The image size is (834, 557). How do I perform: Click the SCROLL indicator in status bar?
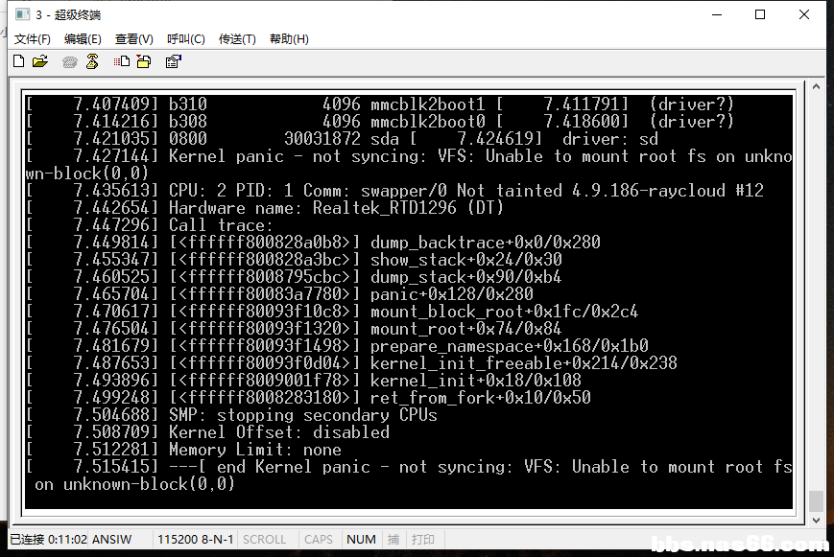[x=264, y=540]
